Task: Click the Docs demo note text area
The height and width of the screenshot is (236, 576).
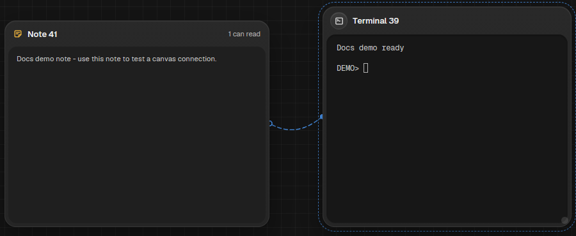Action: tap(137, 135)
